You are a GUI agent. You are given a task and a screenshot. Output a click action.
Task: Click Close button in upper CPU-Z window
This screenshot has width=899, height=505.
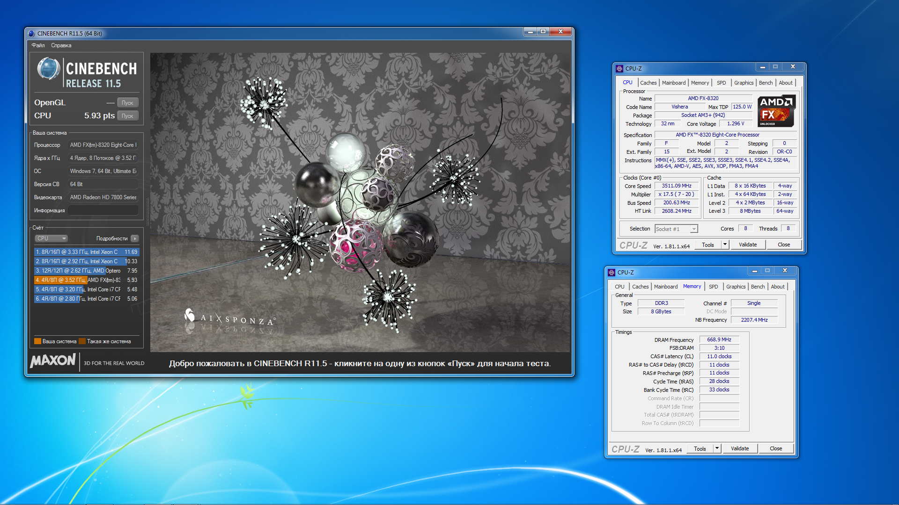pyautogui.click(x=784, y=245)
